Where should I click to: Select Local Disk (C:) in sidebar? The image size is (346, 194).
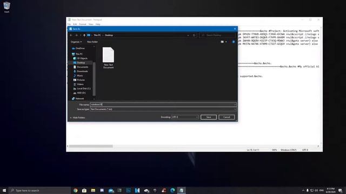[82, 88]
